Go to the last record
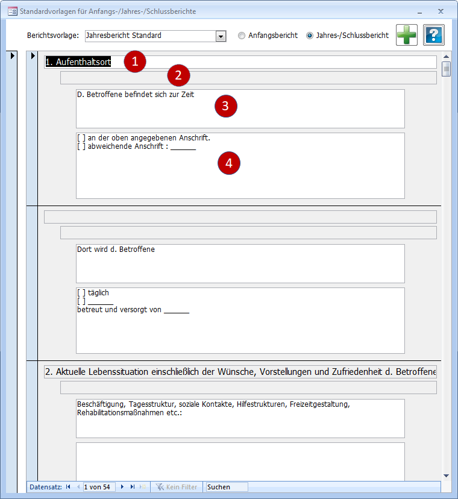Screen dimensions: 458x499 click(x=133, y=487)
